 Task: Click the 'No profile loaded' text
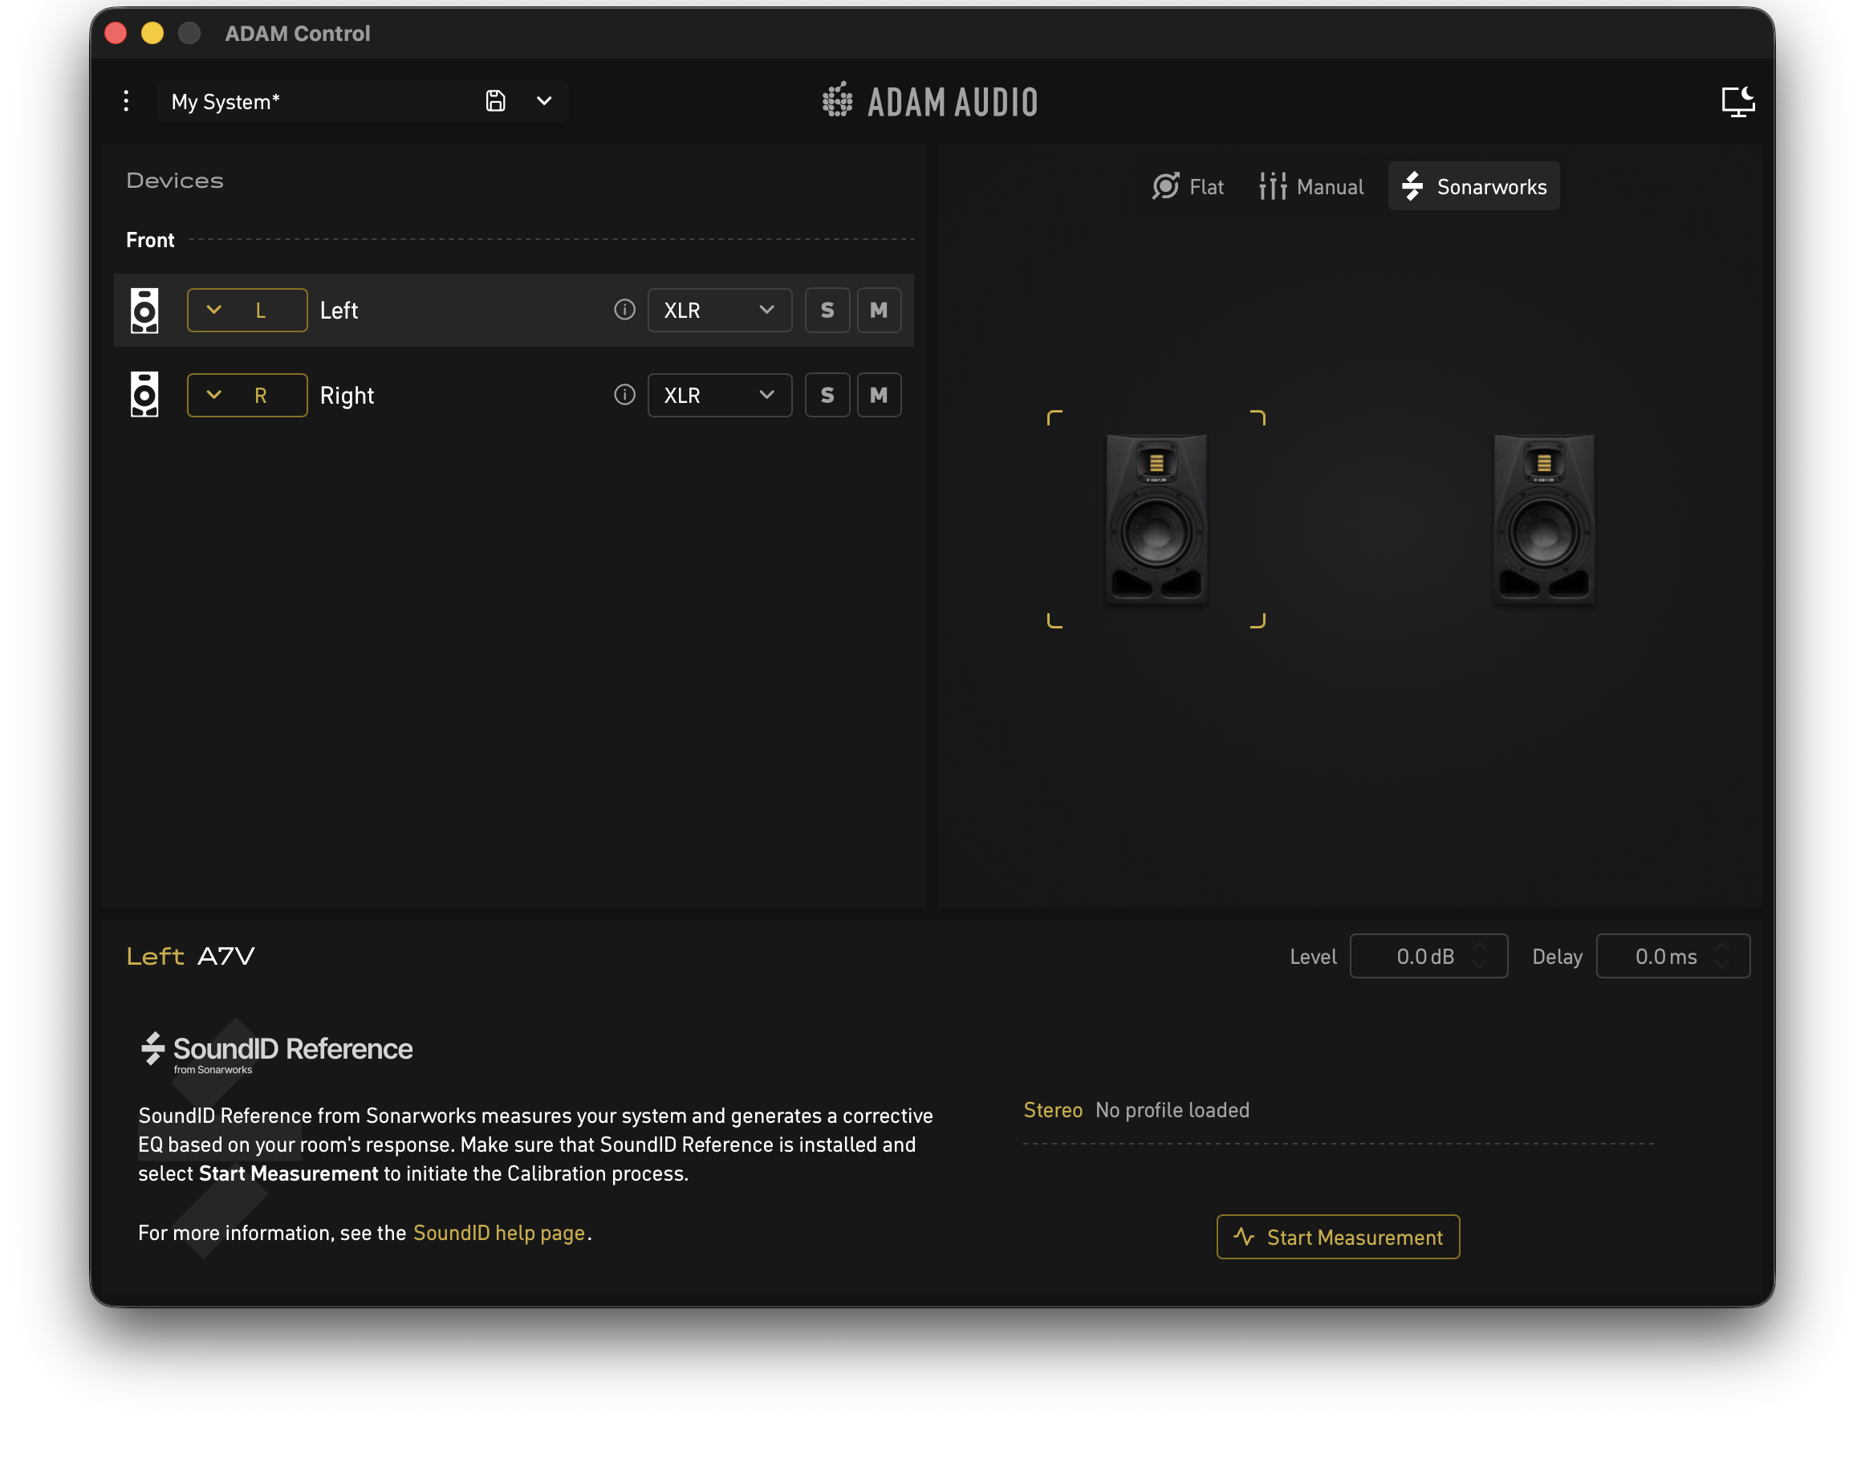[1173, 1110]
